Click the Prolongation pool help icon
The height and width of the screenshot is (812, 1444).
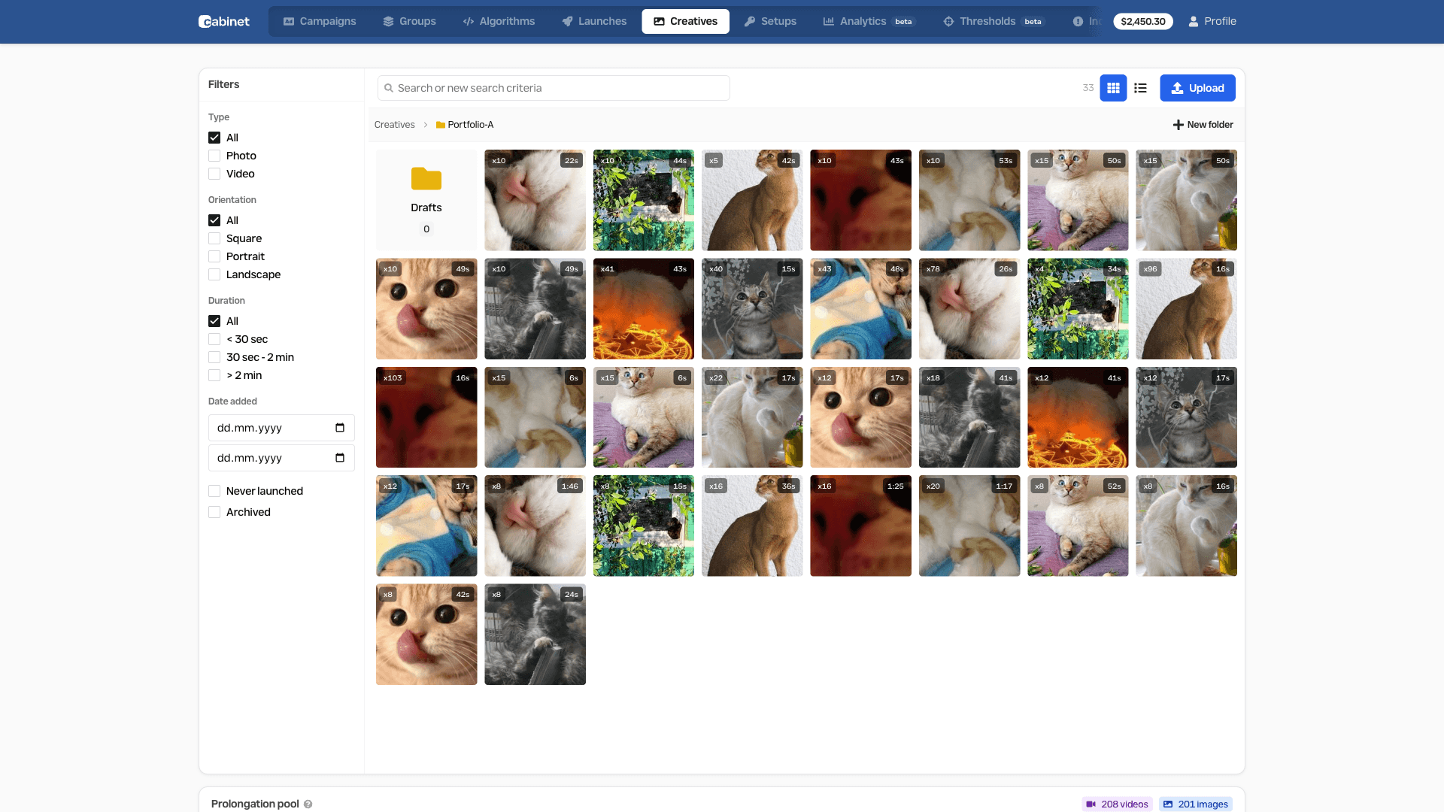(308, 804)
